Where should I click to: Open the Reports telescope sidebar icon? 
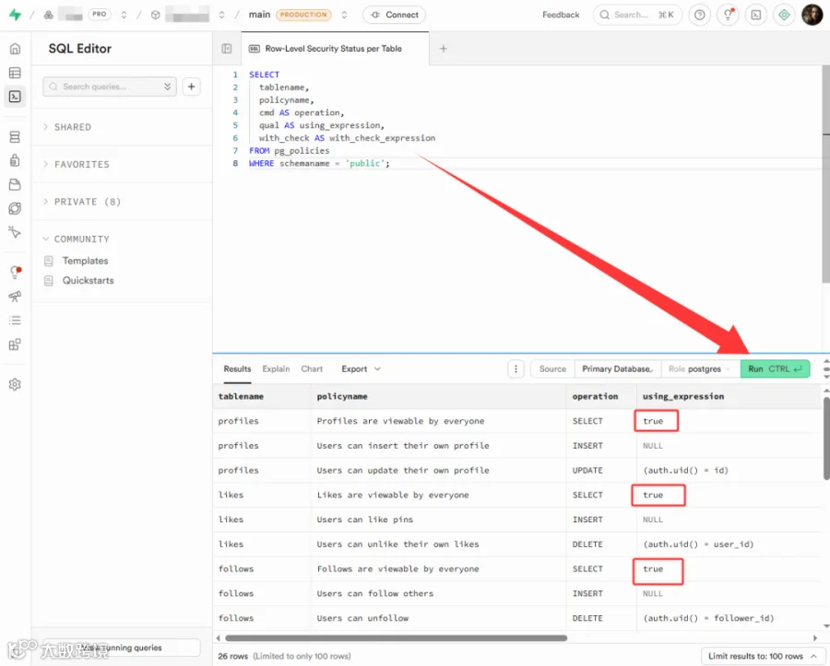[16, 296]
